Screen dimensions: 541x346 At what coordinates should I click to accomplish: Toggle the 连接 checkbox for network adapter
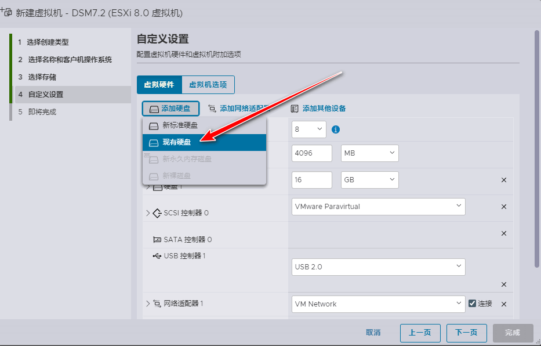(472, 304)
